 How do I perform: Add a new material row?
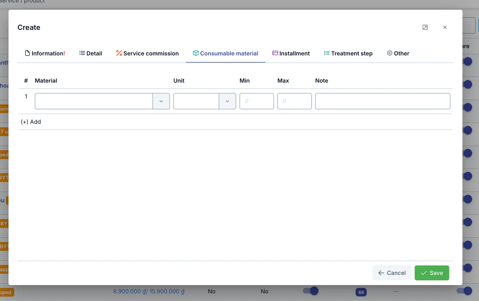(31, 122)
